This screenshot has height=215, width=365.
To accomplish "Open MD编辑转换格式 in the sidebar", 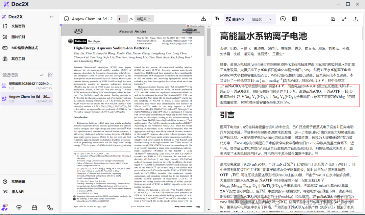I will [24, 48].
